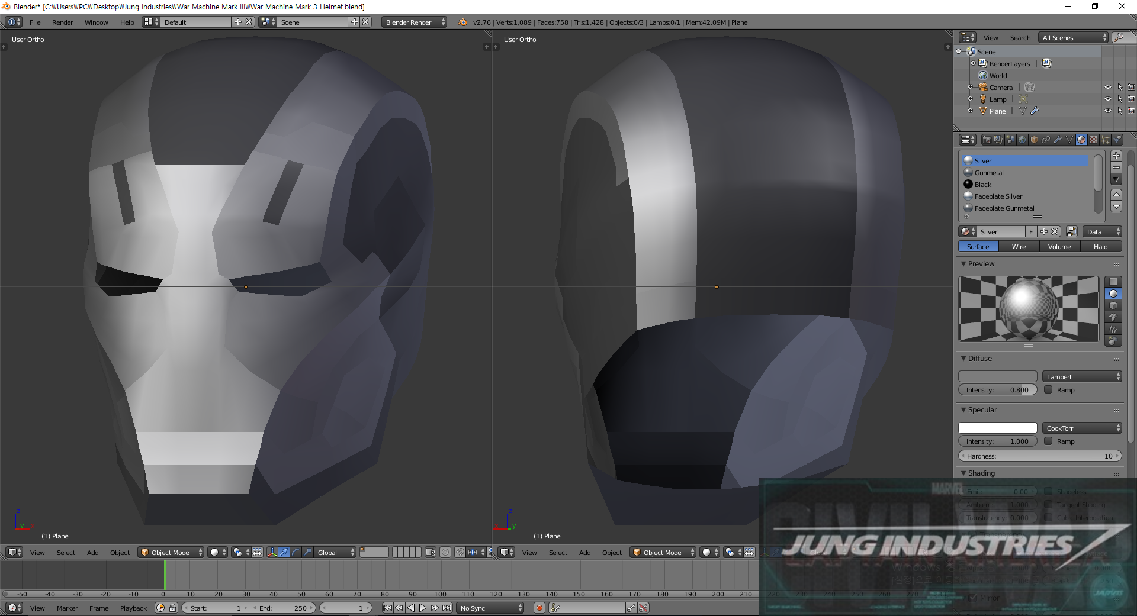Select flat plane preview shape for material
The image size is (1137, 616).
(1113, 282)
